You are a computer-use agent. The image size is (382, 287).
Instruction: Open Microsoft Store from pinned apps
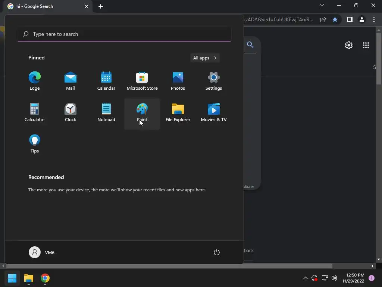(142, 81)
